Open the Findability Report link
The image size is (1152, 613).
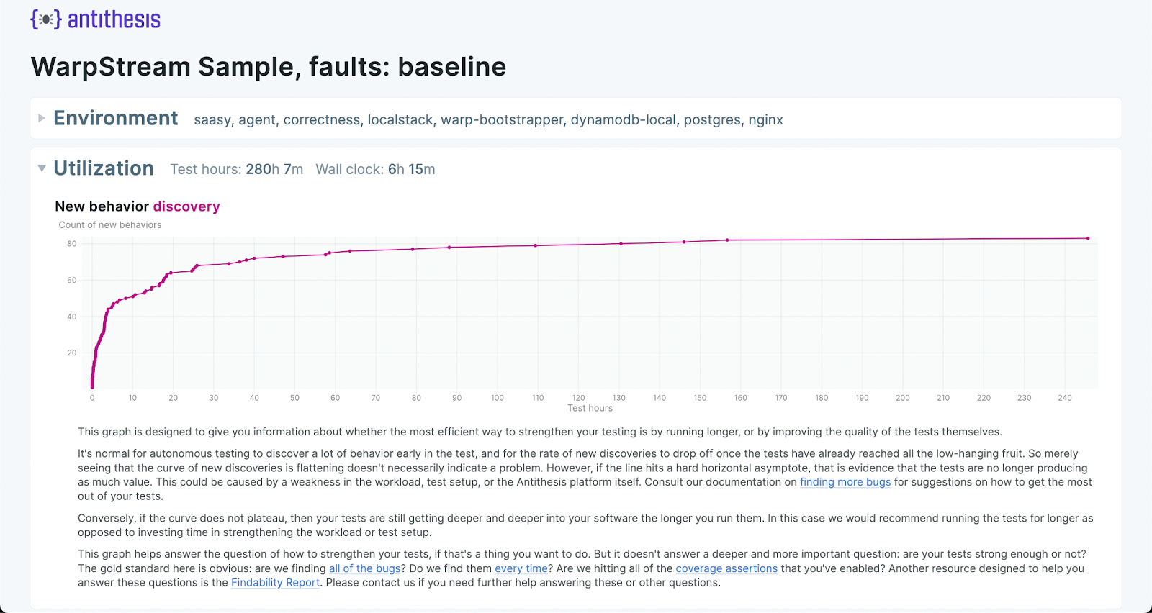tap(275, 583)
